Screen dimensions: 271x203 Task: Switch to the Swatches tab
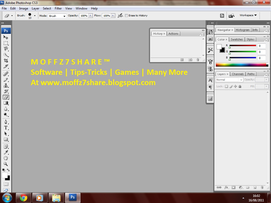(x=237, y=39)
